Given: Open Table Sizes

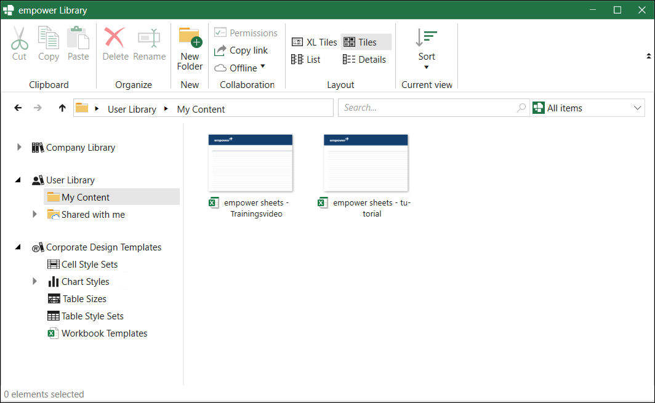Looking at the screenshot, I should click(78, 298).
